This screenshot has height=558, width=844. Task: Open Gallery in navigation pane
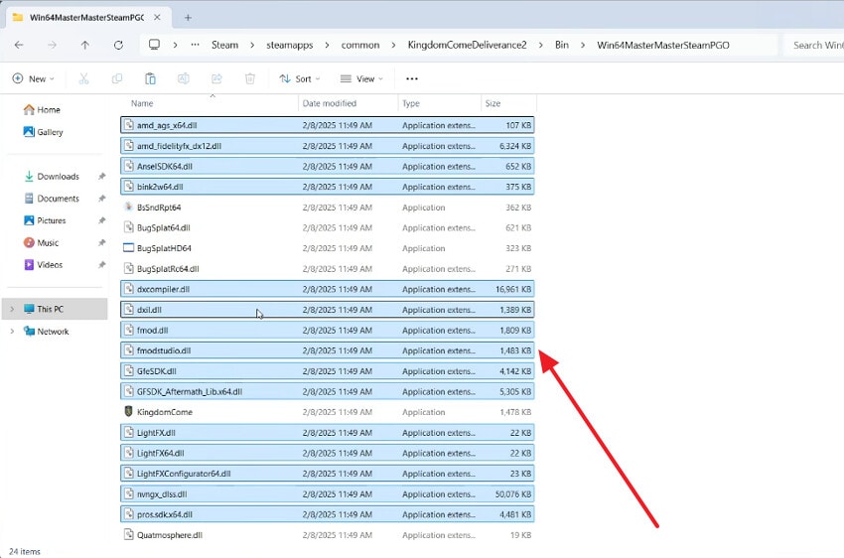[x=43, y=132]
